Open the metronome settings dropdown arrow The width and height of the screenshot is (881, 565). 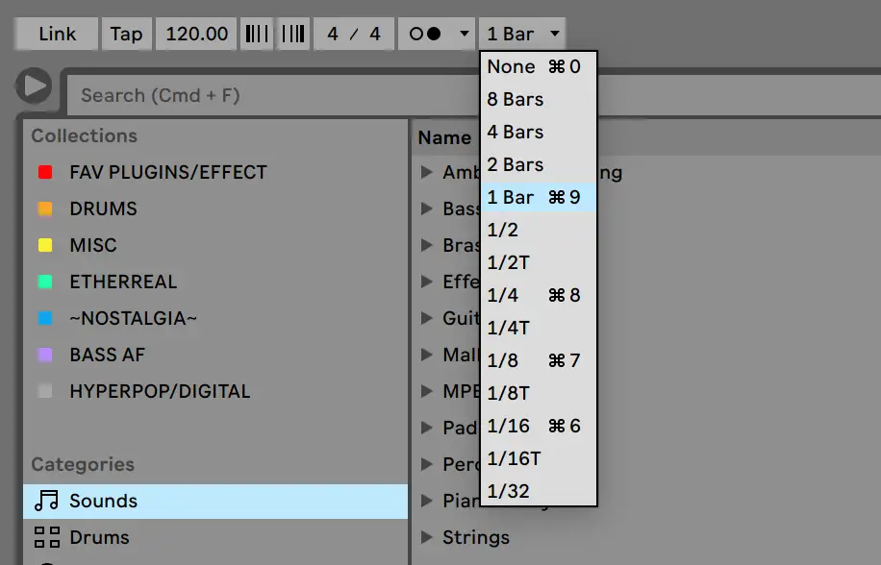464,35
